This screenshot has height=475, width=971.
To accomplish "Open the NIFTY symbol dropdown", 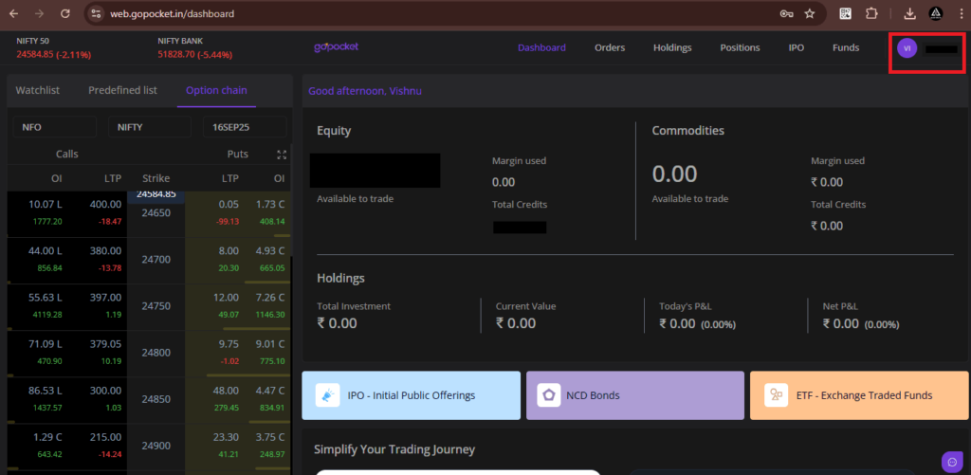I will 149,127.
